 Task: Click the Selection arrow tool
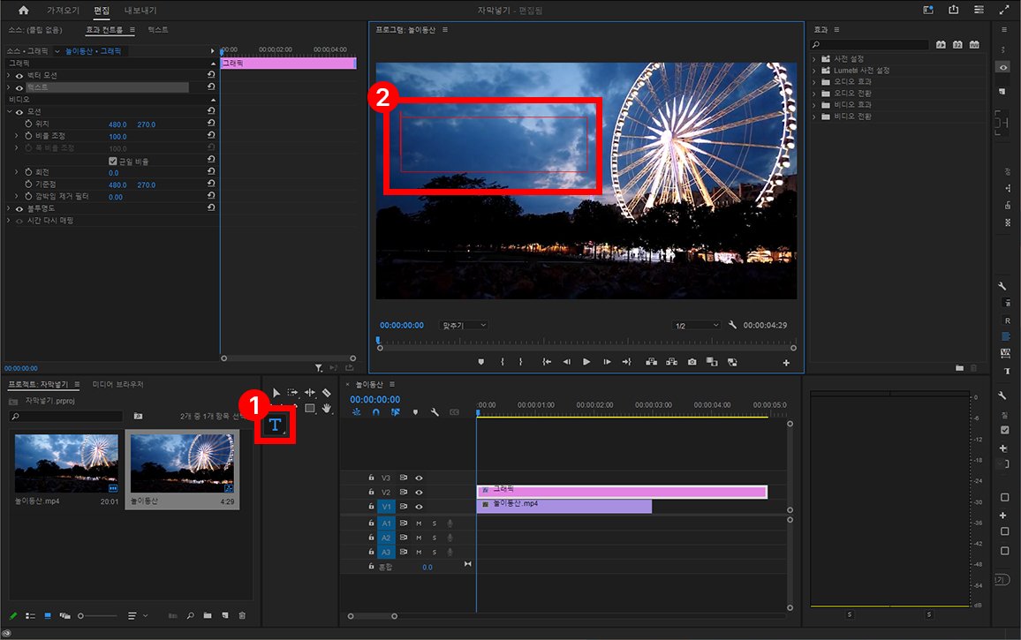[x=276, y=392]
